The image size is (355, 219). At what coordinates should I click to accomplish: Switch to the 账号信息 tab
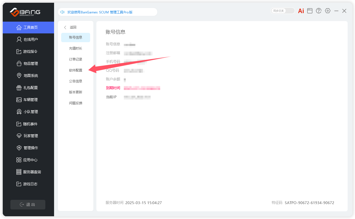[x=76, y=37]
